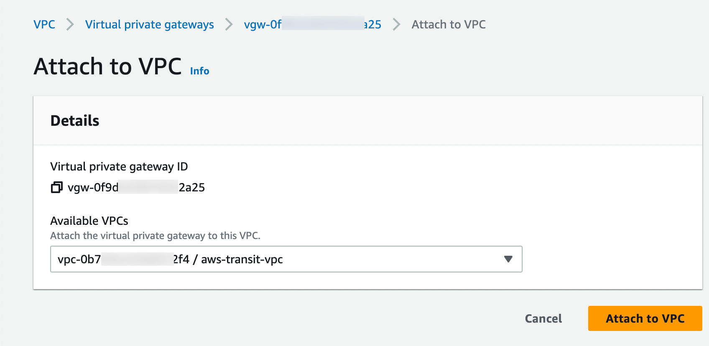Confirm with the orange Attach to VPC button
This screenshot has height=346, width=709.
[x=645, y=318]
